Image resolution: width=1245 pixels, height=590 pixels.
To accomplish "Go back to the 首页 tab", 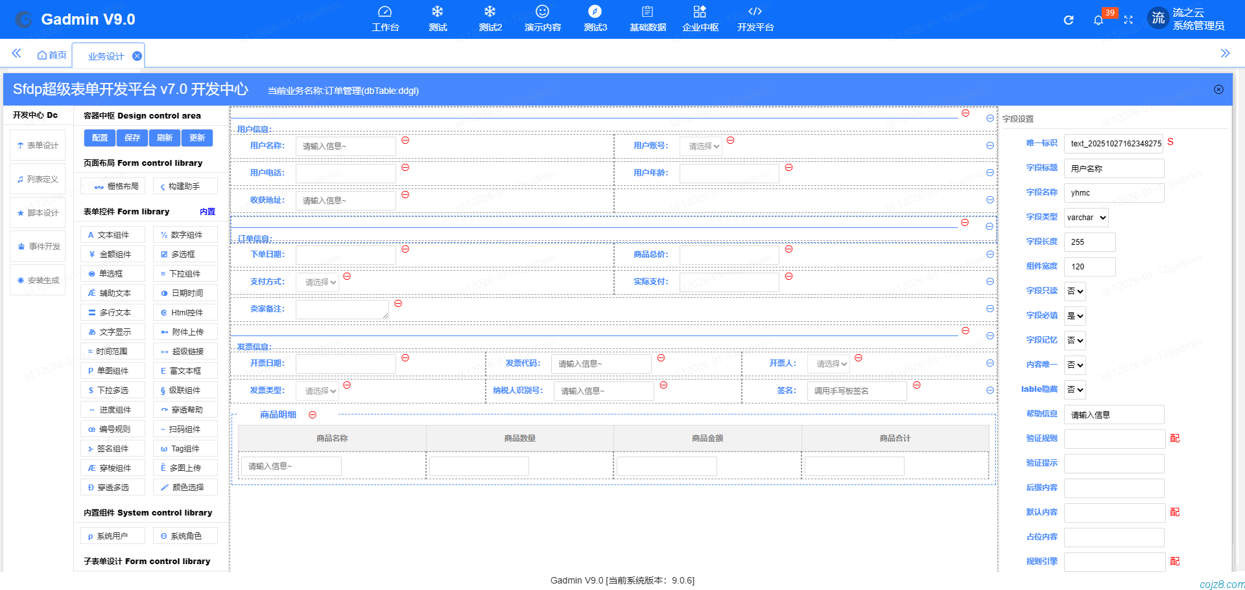I will (52, 54).
